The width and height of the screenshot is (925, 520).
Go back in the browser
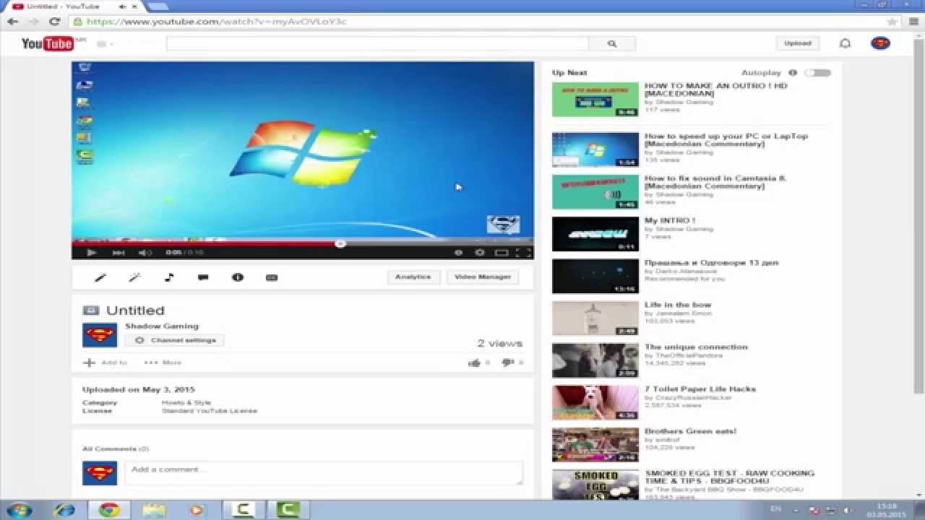(x=12, y=22)
